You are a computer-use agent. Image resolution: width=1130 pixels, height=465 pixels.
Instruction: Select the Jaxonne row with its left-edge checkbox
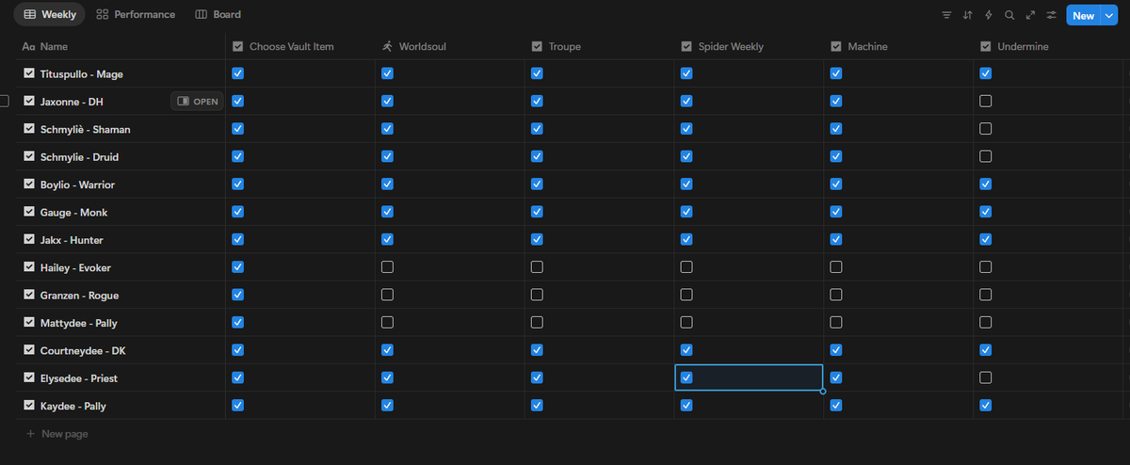coord(4,101)
